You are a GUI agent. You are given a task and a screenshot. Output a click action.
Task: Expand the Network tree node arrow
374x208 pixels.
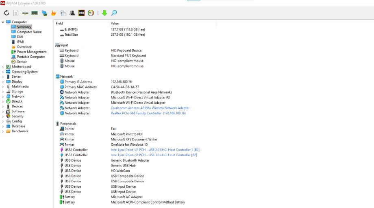(3, 96)
